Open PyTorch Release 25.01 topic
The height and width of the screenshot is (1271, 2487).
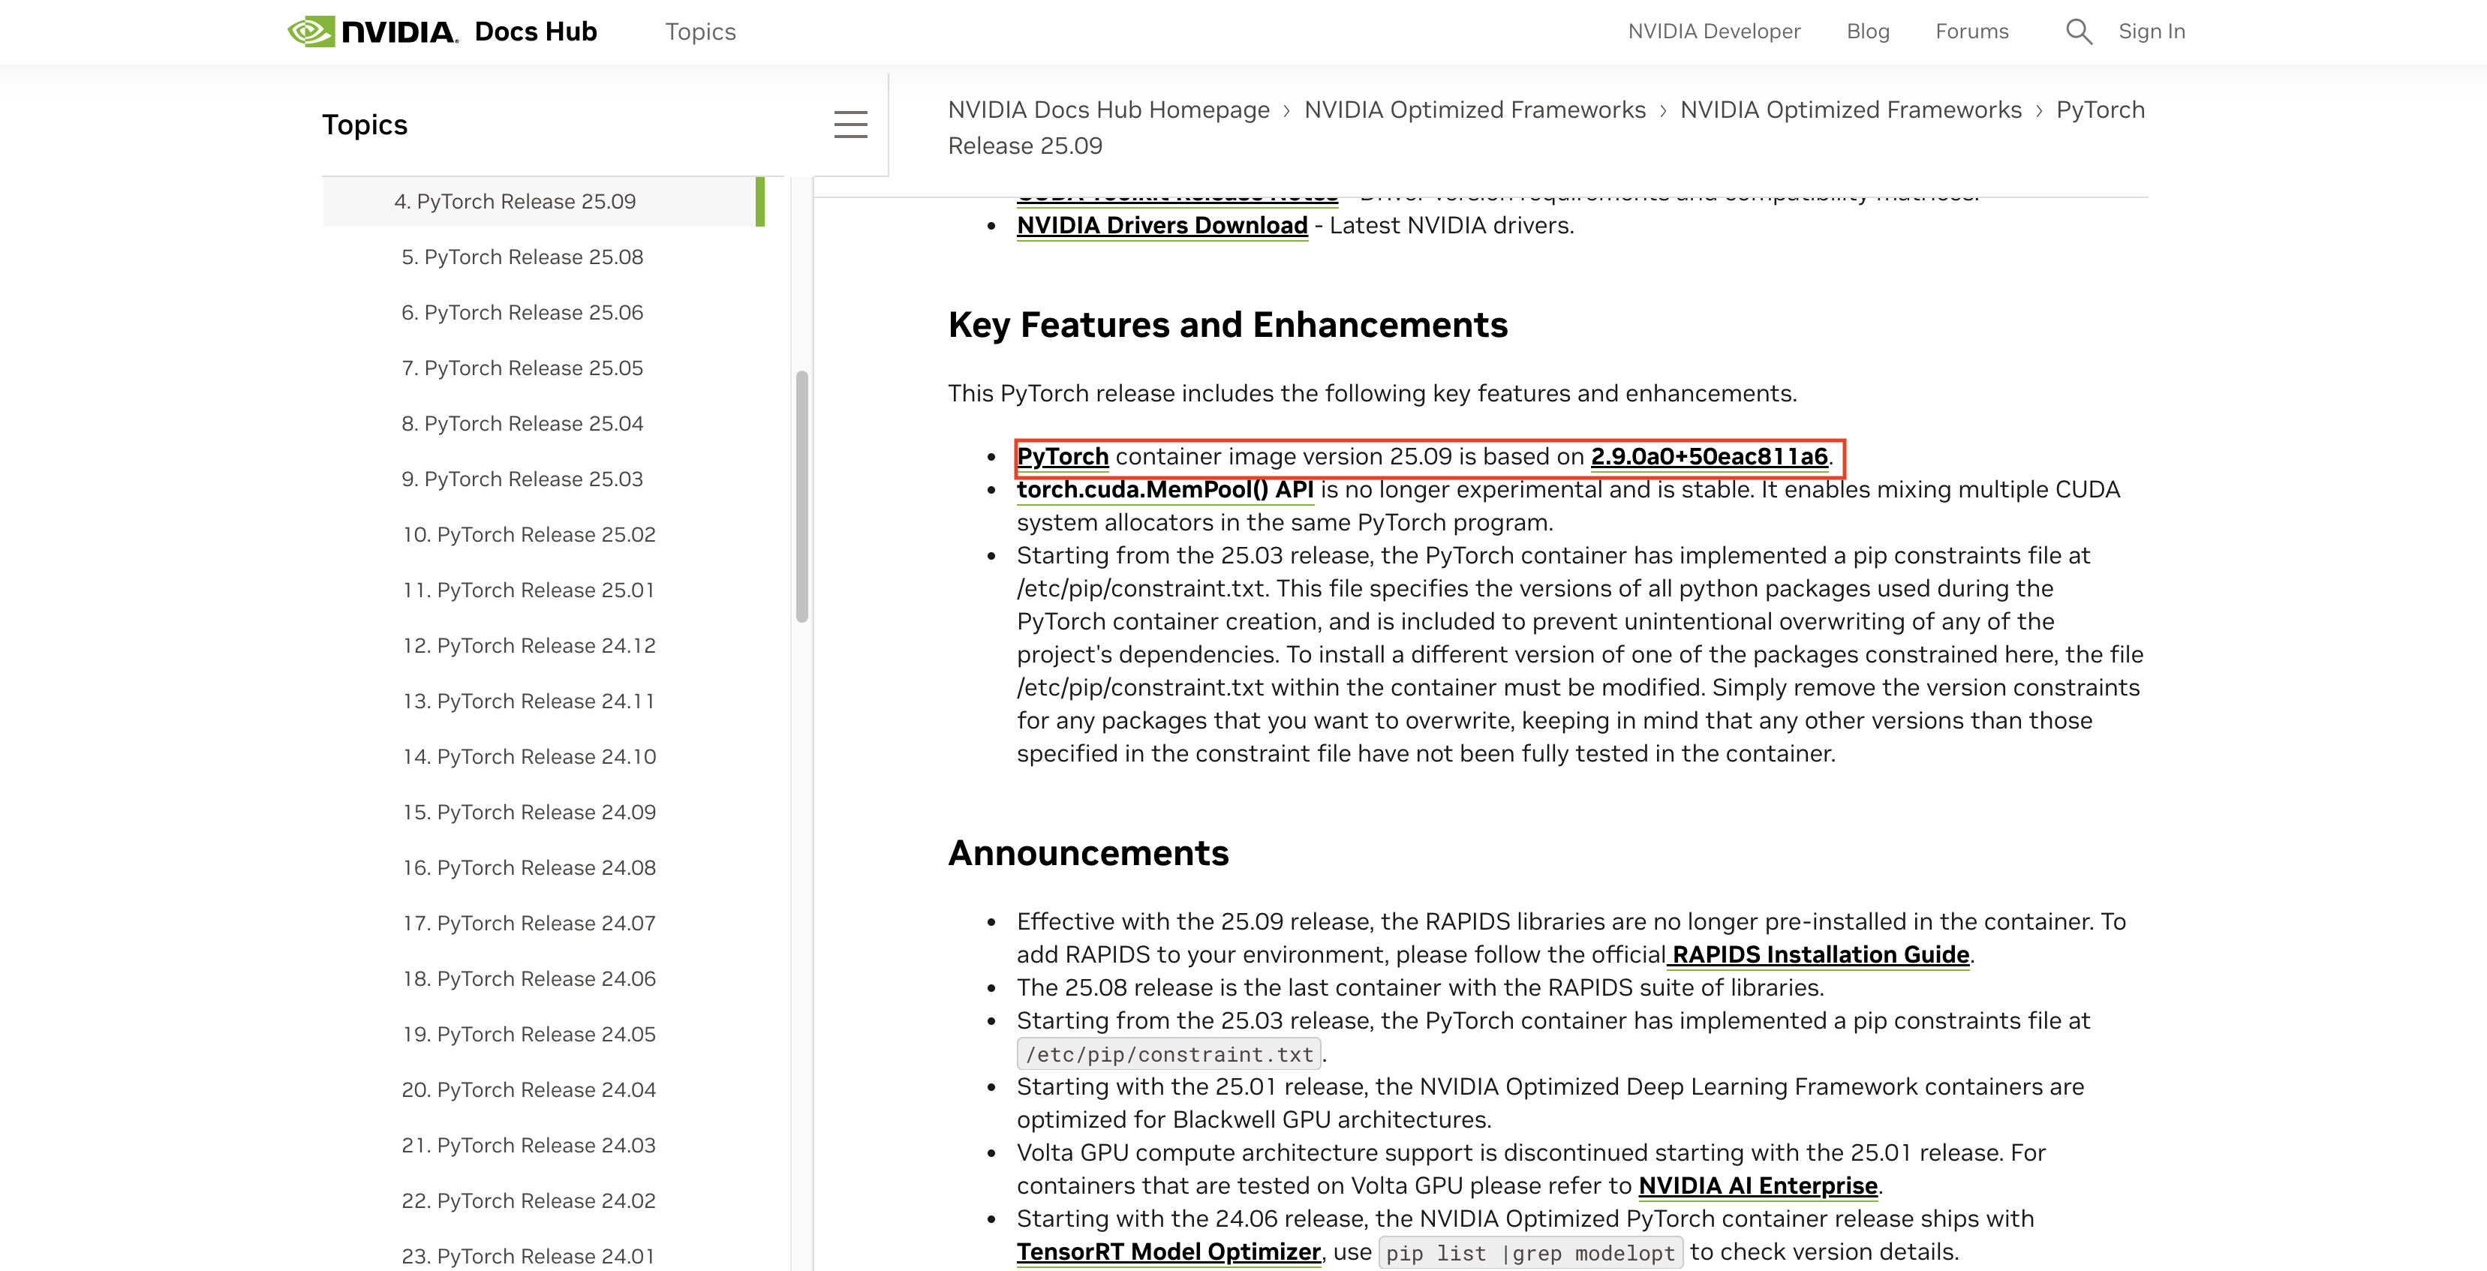point(528,590)
